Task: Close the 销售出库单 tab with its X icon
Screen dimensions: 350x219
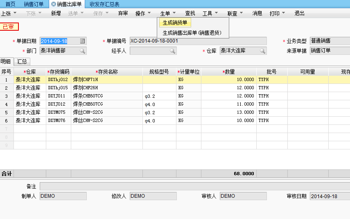Action: (x=53, y=4)
